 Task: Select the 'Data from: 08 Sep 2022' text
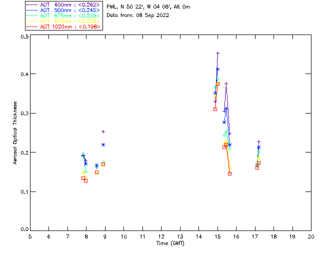click(138, 15)
